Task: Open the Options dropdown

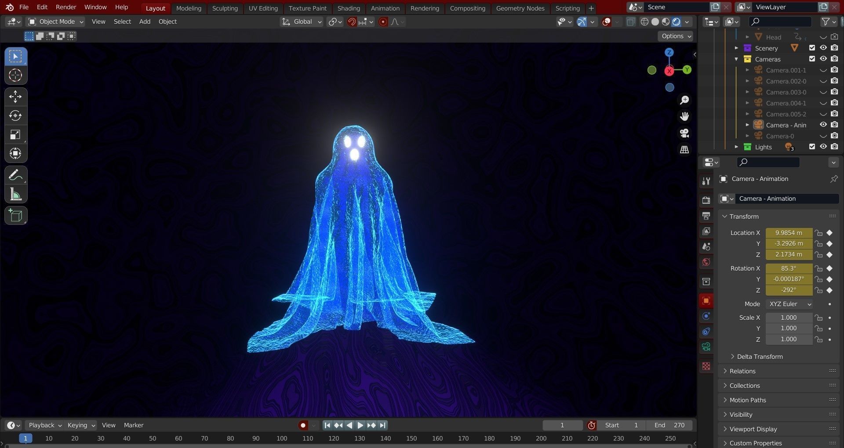Action: 676,36
